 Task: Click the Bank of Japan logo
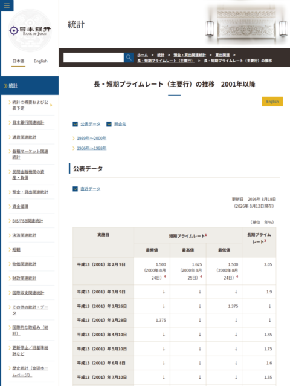click(30, 31)
